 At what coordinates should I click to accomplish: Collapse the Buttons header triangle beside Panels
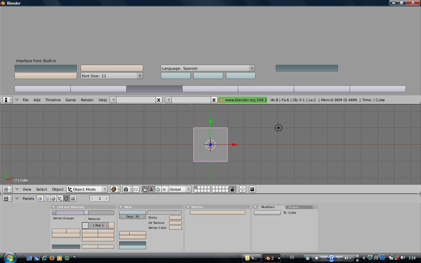click(x=17, y=199)
